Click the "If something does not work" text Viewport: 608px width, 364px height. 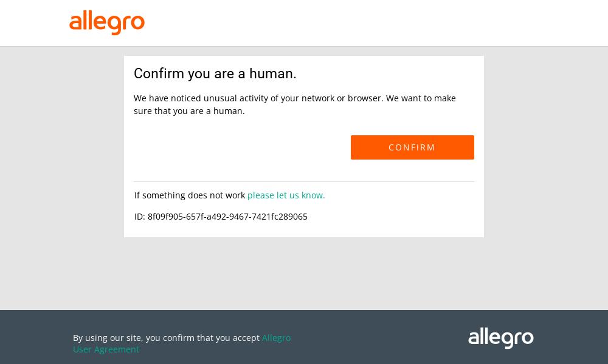pos(190,195)
